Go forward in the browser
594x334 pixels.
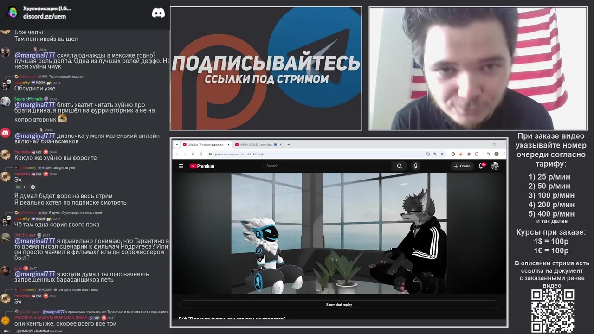pyautogui.click(x=185, y=154)
